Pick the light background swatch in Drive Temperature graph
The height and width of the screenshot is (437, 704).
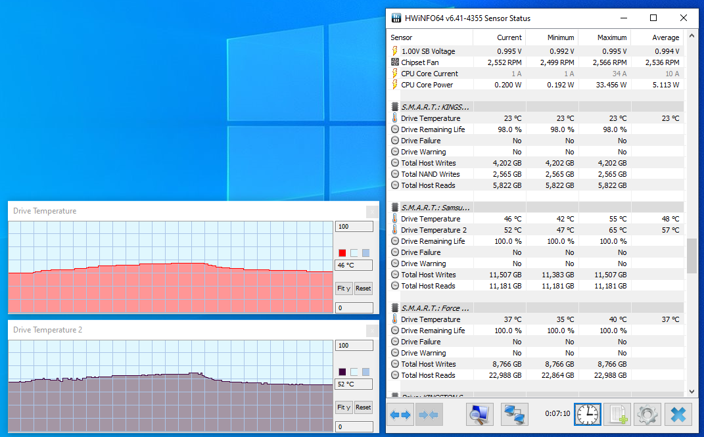pyautogui.click(x=354, y=253)
